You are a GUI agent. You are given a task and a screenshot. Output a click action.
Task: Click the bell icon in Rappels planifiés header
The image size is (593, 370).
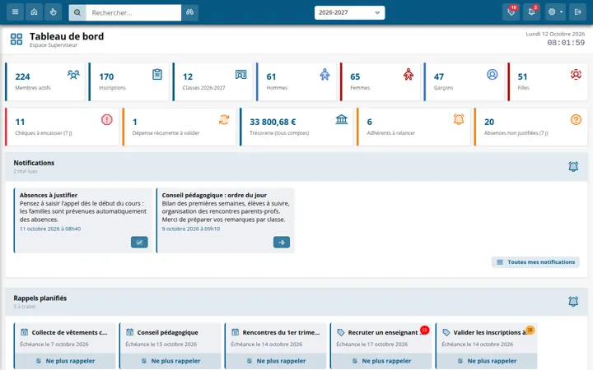573,301
